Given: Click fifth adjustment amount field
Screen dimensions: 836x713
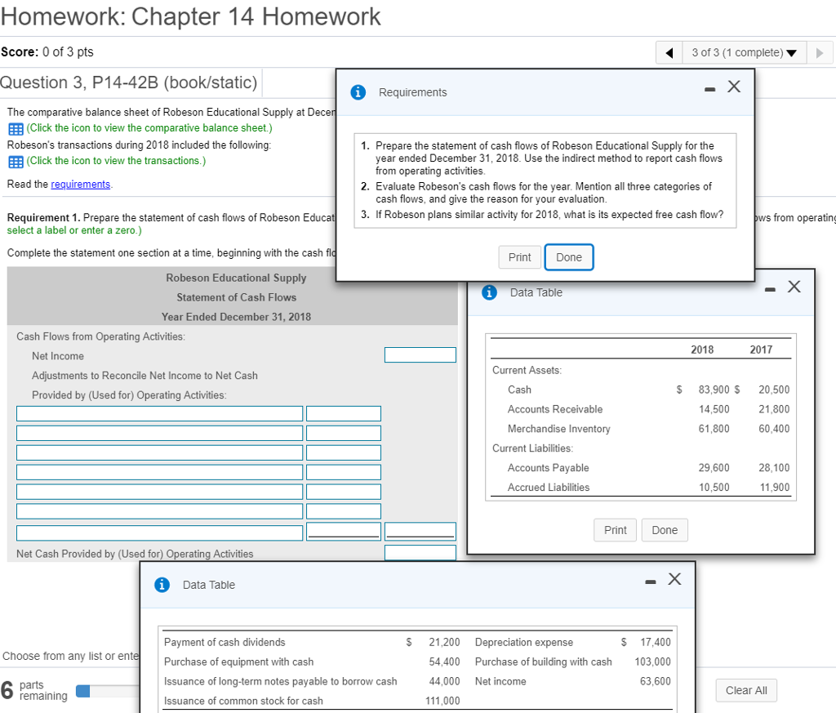Looking at the screenshot, I should (344, 492).
